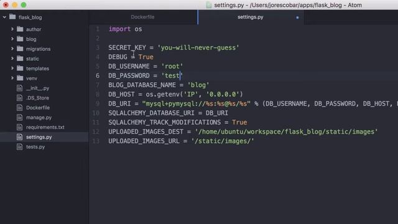
Task: Click the file icon in title bar
Action: point(209,5)
